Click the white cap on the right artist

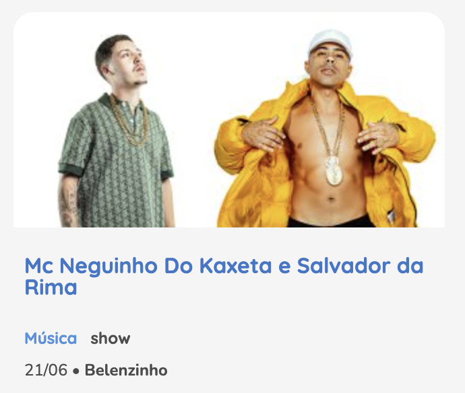click(330, 42)
